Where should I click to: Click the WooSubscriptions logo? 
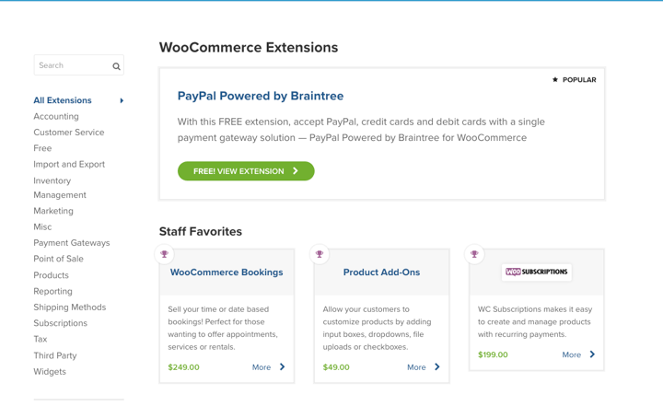tap(536, 273)
